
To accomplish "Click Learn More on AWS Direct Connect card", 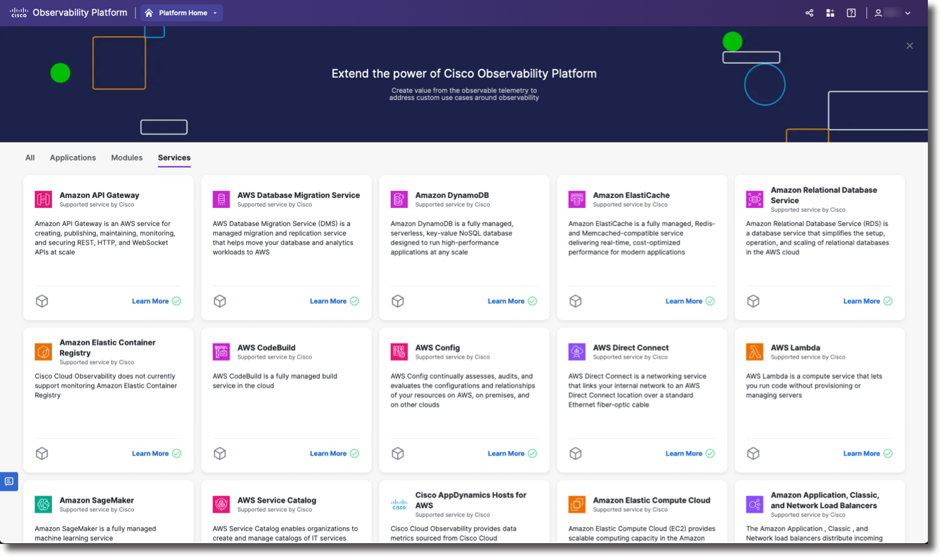I will 684,454.
